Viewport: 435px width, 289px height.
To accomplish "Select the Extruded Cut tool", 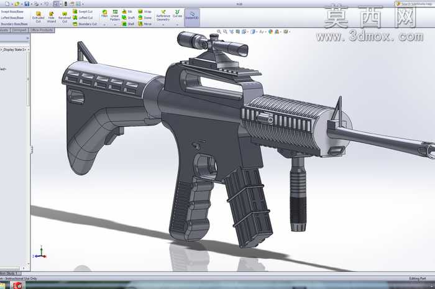I will coord(39,17).
